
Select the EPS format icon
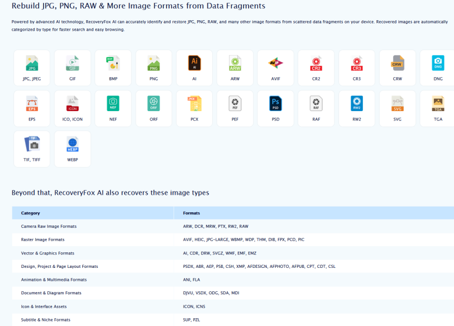(32, 103)
